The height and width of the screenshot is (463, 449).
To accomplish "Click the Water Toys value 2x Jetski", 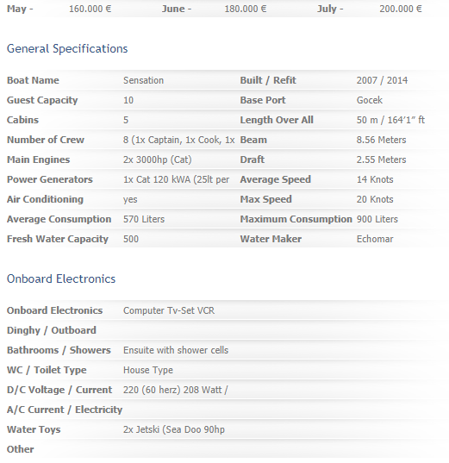I will (174, 429).
